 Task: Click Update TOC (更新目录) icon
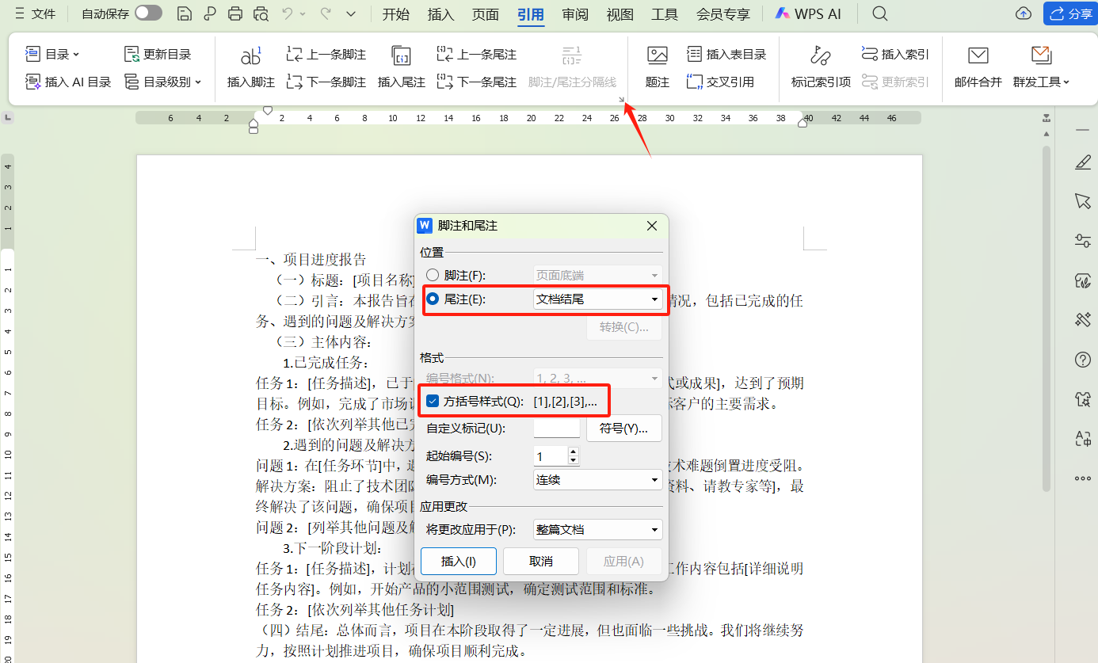point(158,53)
